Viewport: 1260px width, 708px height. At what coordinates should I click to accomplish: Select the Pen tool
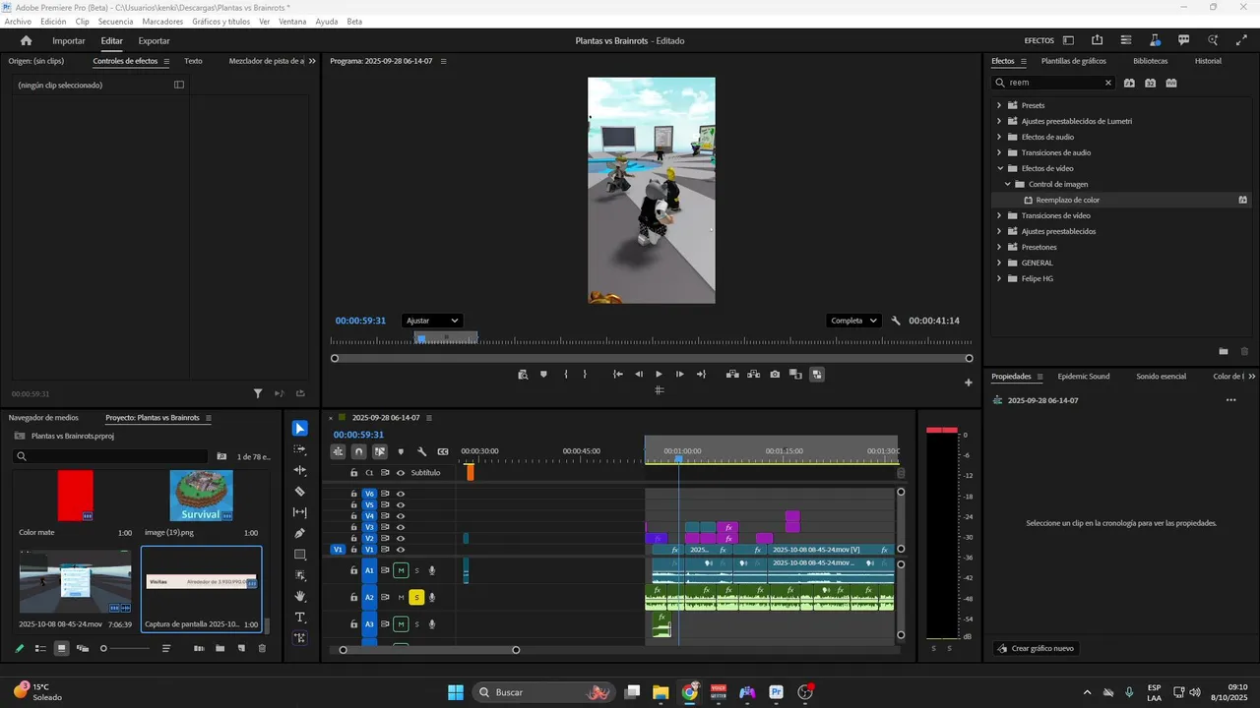tap(300, 533)
